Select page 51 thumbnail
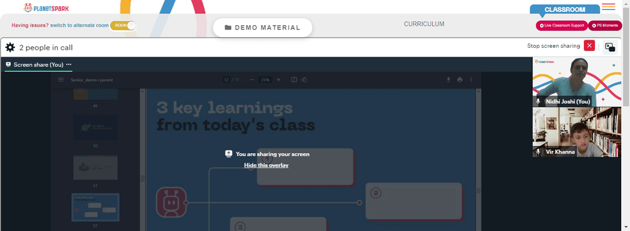Screen dimensions: 630x231 click(95, 167)
